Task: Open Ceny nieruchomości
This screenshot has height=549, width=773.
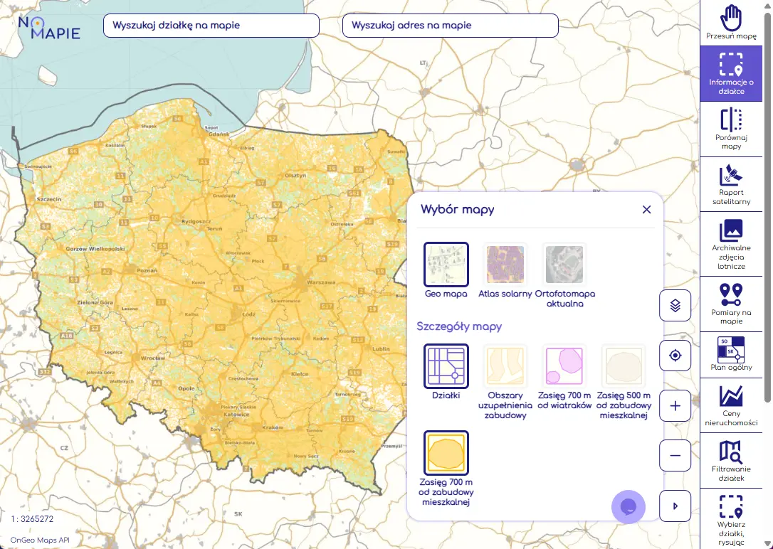Action: pos(731,405)
